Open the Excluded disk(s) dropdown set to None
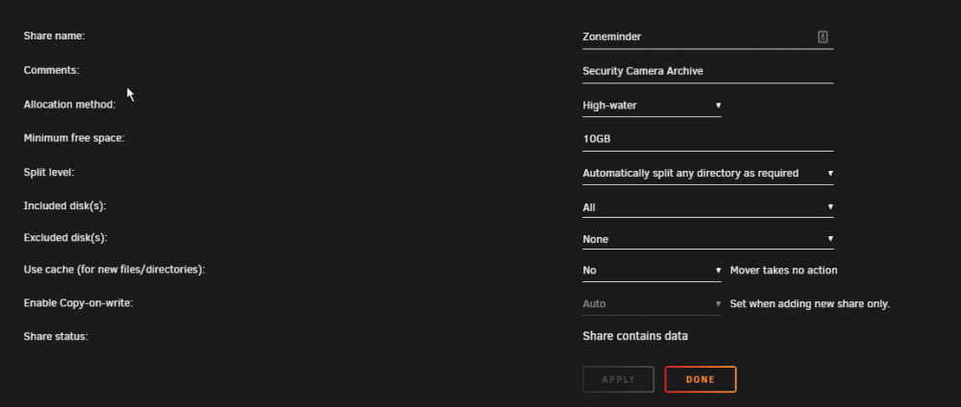961x407 pixels. [708, 239]
